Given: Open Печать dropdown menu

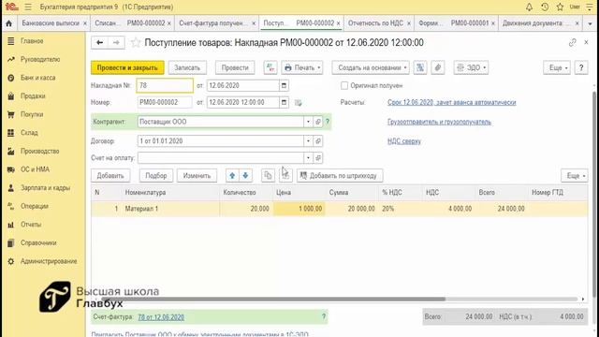Looking at the screenshot, I should (x=302, y=67).
